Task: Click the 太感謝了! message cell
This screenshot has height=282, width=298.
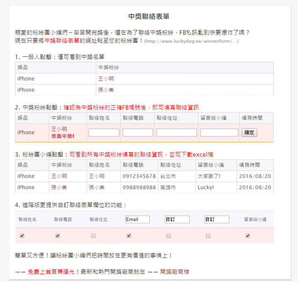Action: pyautogui.click(x=209, y=176)
